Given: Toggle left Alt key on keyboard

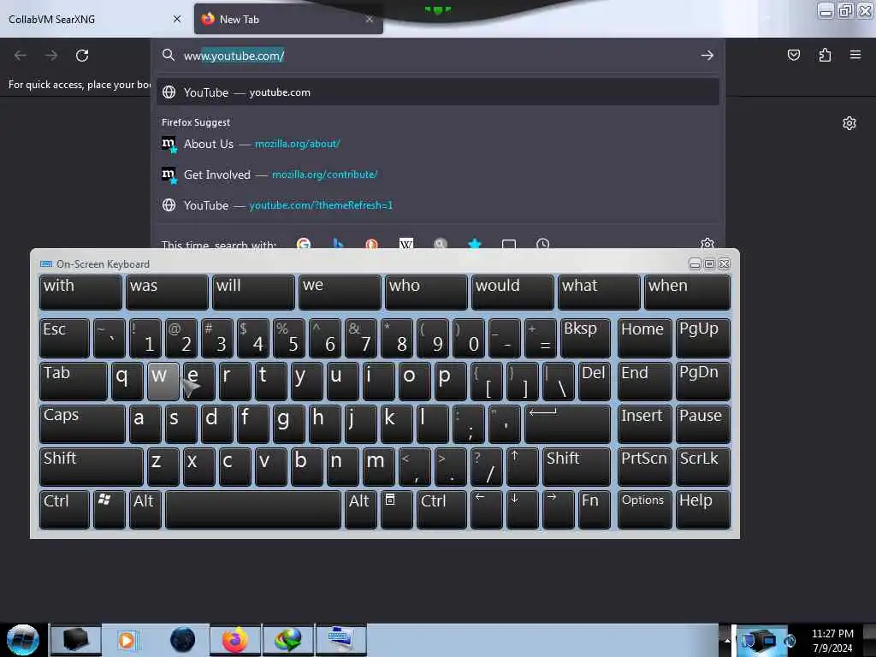Looking at the screenshot, I should (x=145, y=509).
